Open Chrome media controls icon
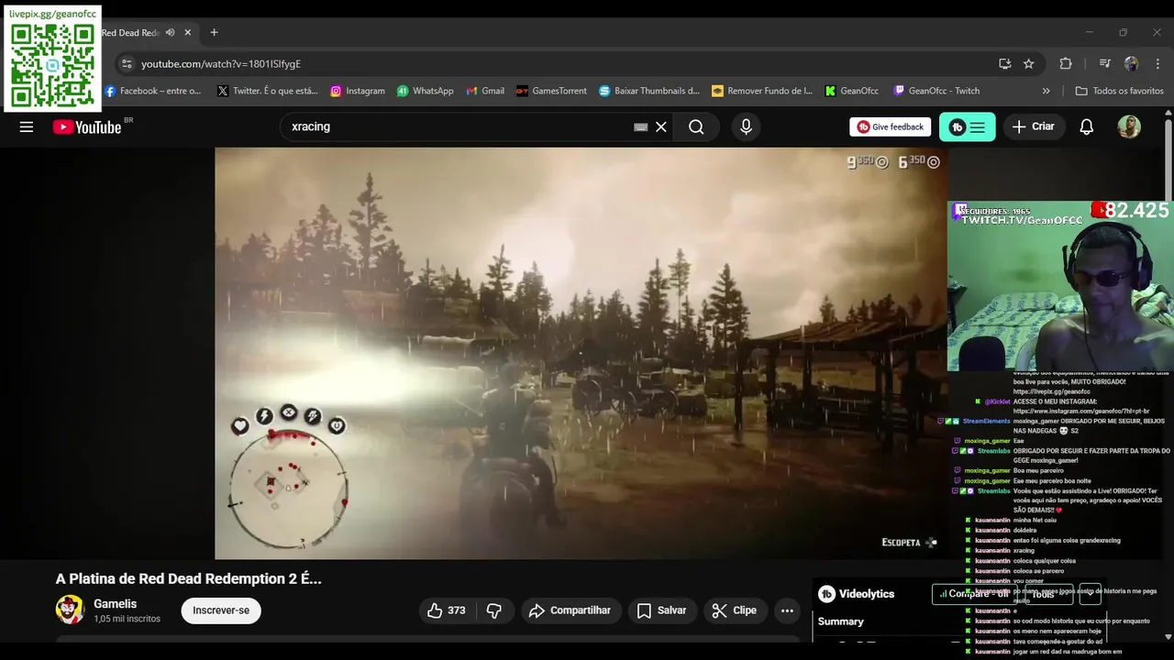Screen dimensions: 1174x660 click(1104, 63)
